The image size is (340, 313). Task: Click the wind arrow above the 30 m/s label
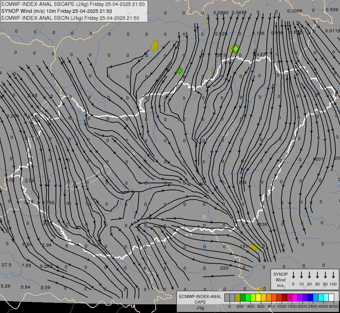[x=317, y=275]
